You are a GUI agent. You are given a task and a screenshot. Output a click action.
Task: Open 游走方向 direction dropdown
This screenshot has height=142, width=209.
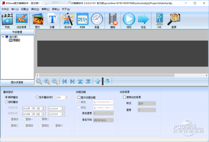tap(103, 120)
